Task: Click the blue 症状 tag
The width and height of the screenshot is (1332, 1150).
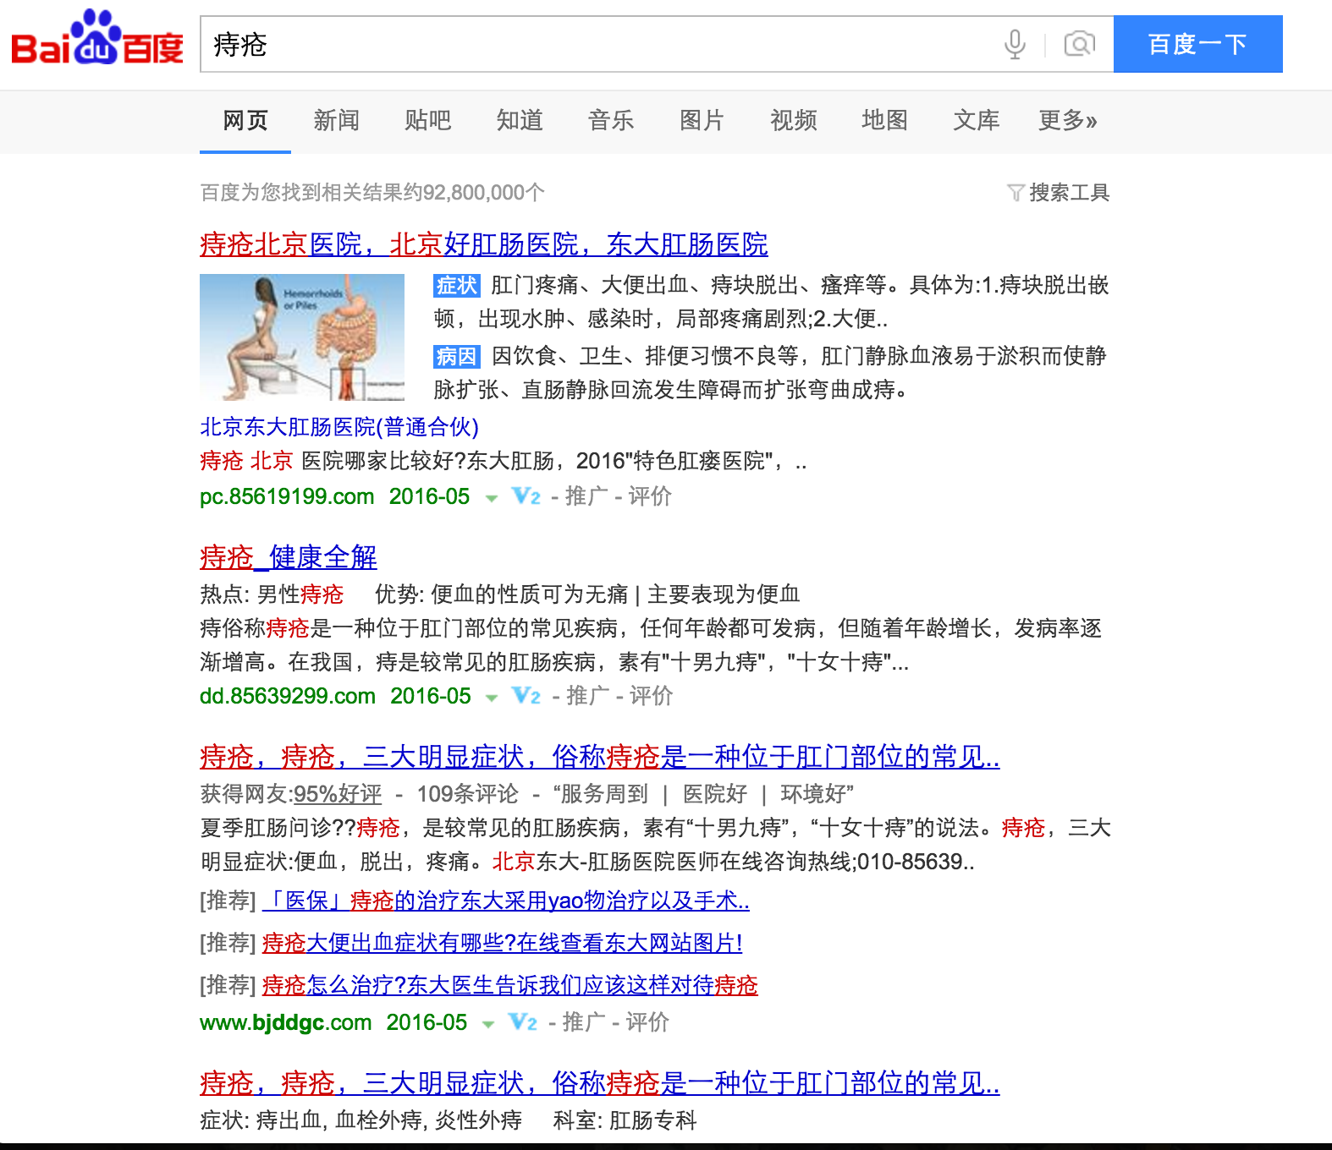Action: pos(457,285)
